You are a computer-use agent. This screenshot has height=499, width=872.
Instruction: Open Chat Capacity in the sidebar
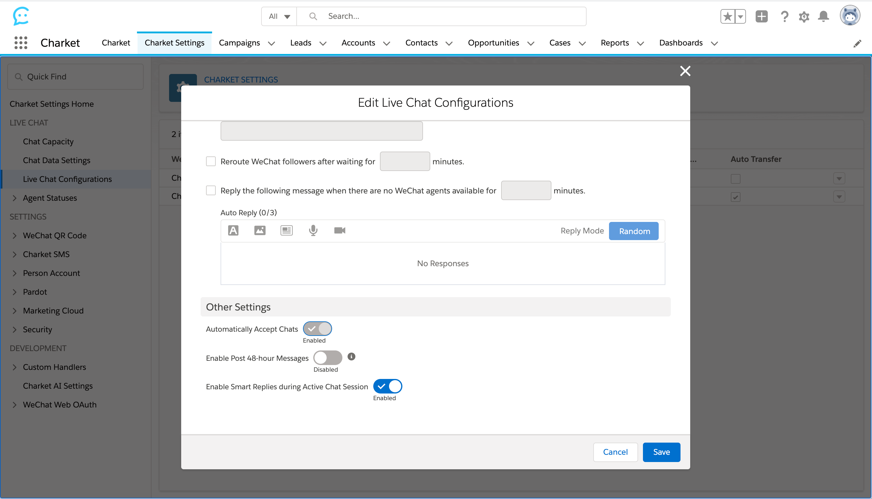pos(48,142)
